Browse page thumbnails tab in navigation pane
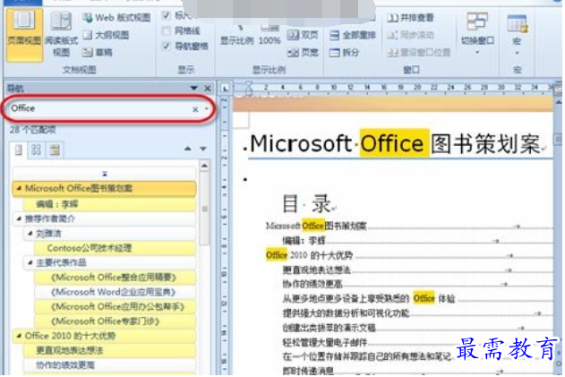This screenshot has height=377, width=565. pos(37,150)
